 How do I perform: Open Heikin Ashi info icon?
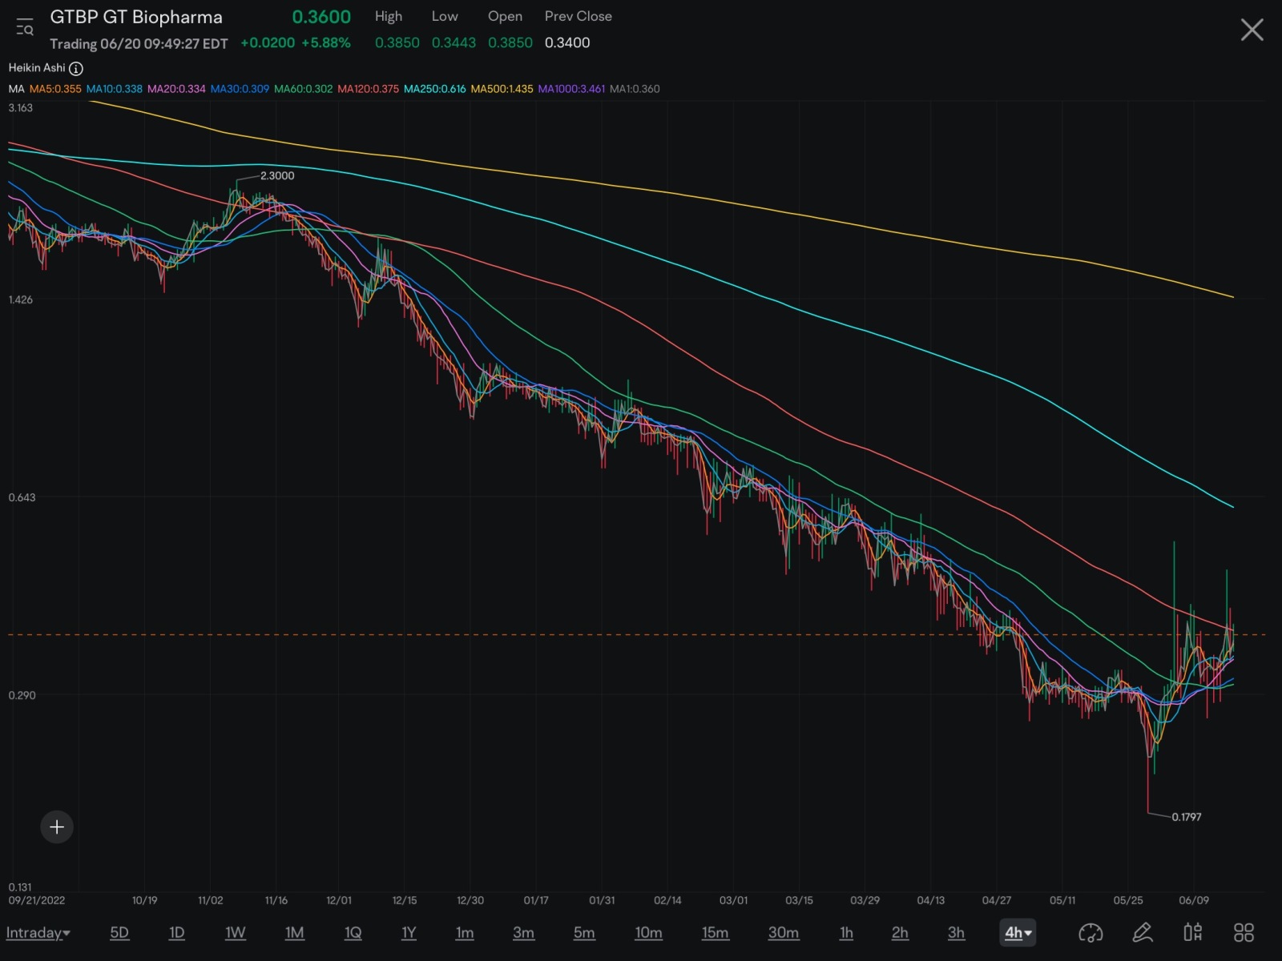point(76,69)
